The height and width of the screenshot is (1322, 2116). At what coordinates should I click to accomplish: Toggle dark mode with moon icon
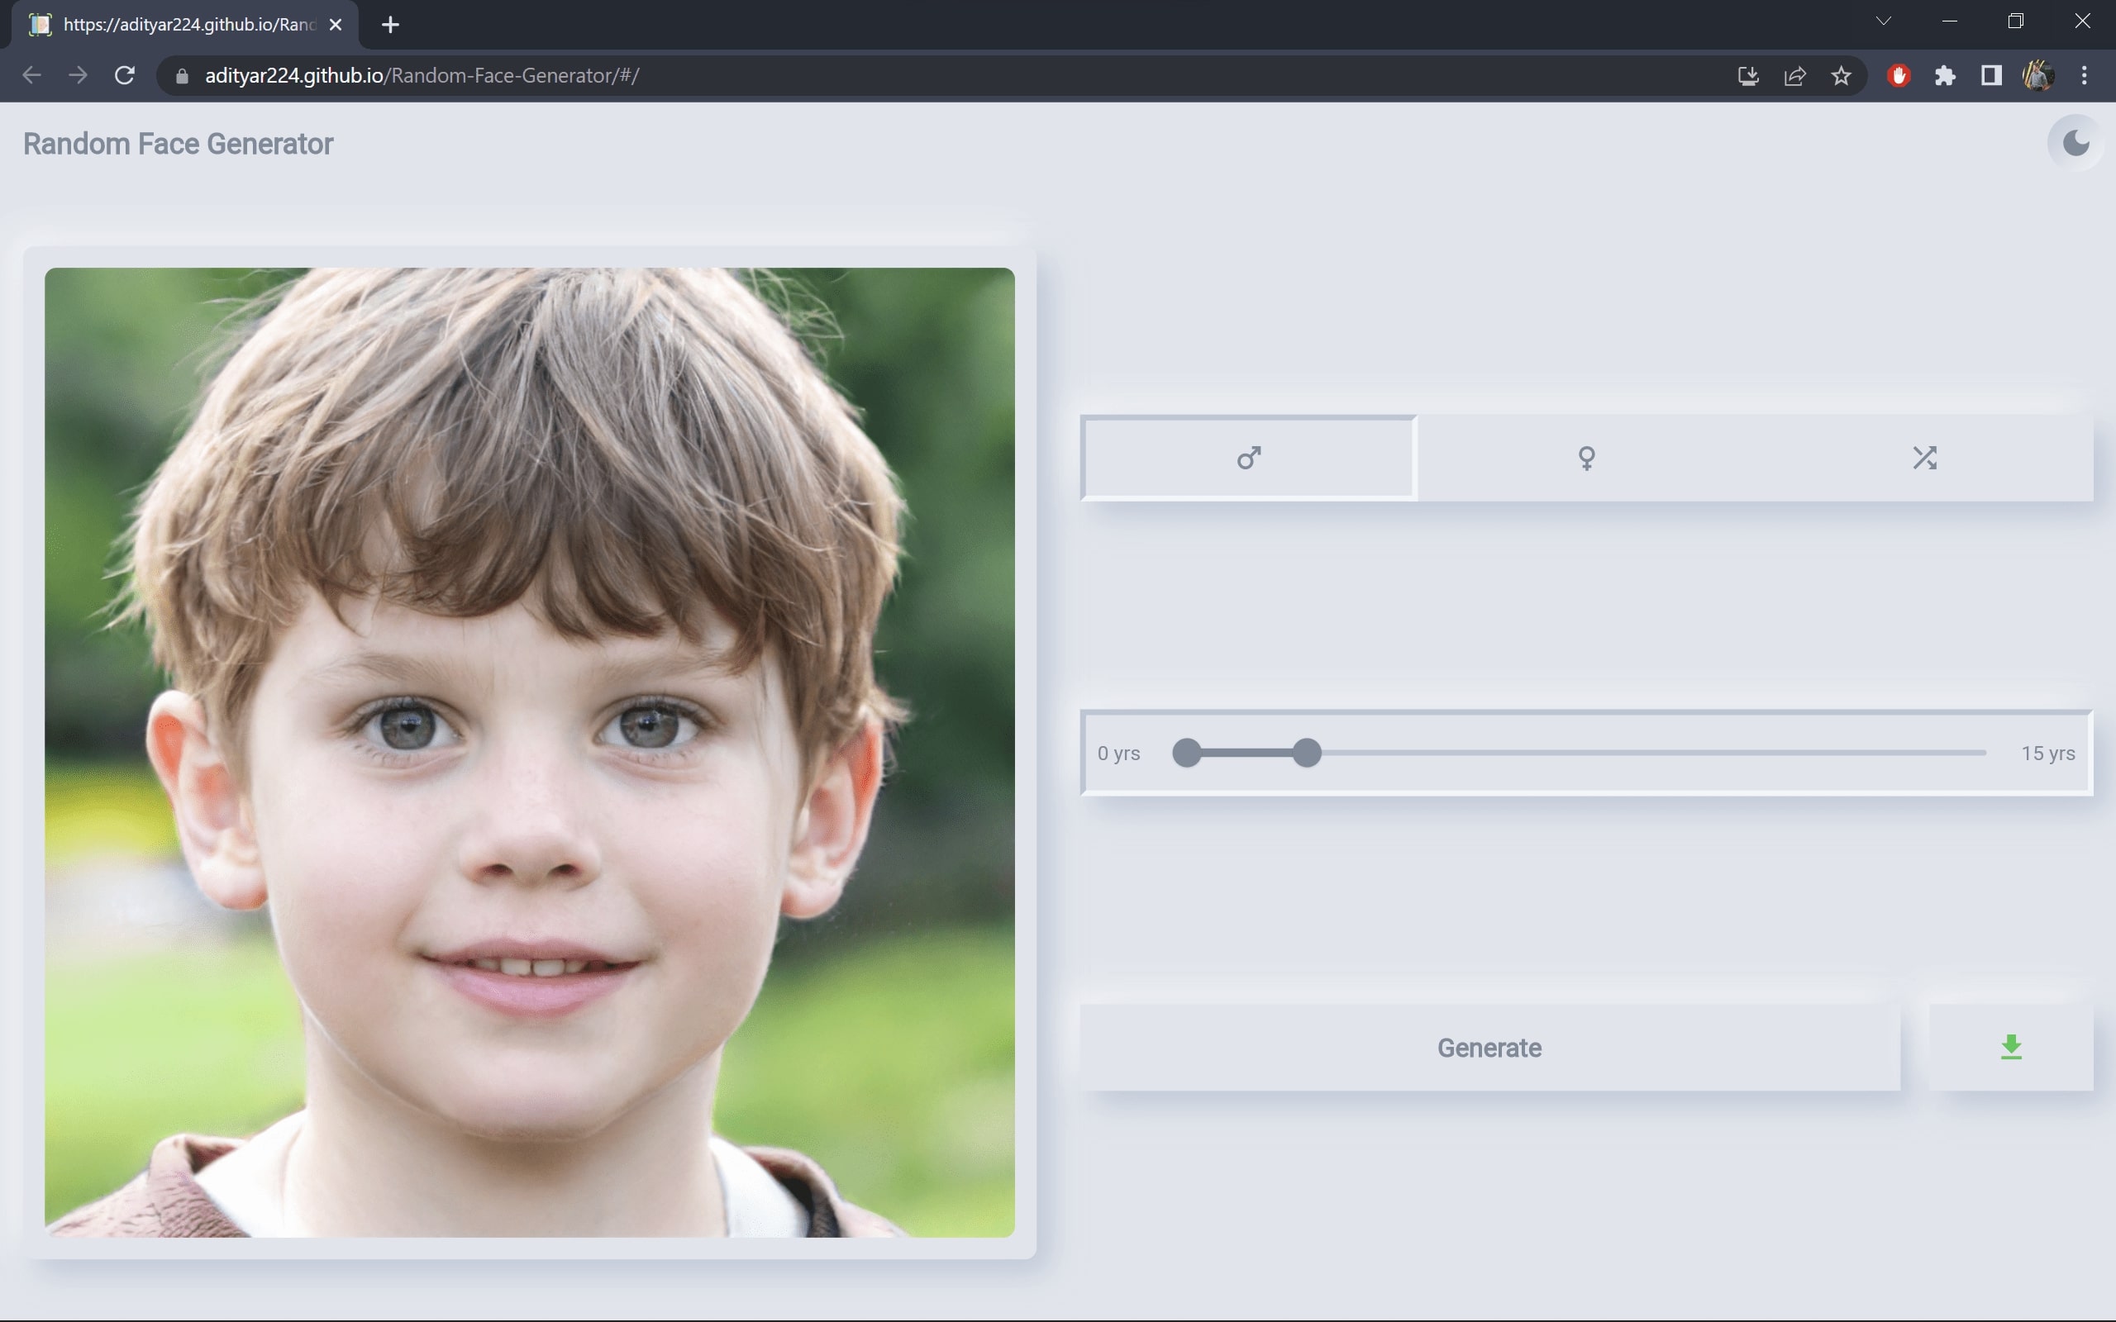coord(2075,142)
